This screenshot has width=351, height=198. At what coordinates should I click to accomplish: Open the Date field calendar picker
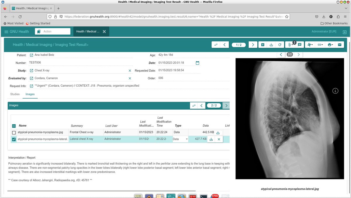click(x=197, y=62)
